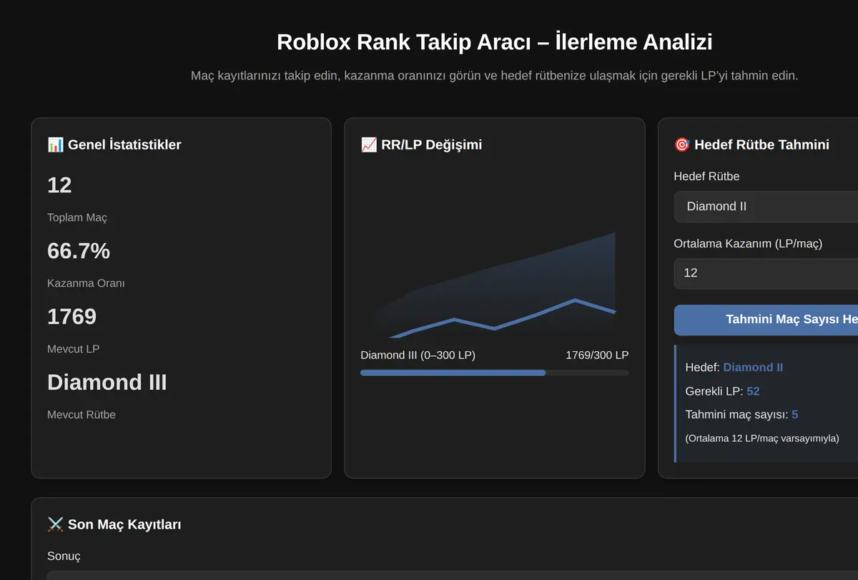The image size is (858, 580).
Task: Click the Diamond III LP progress bar
Action: click(x=495, y=373)
